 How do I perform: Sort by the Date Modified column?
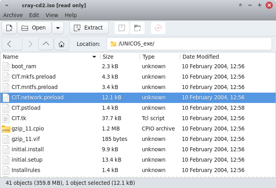[x=201, y=57]
